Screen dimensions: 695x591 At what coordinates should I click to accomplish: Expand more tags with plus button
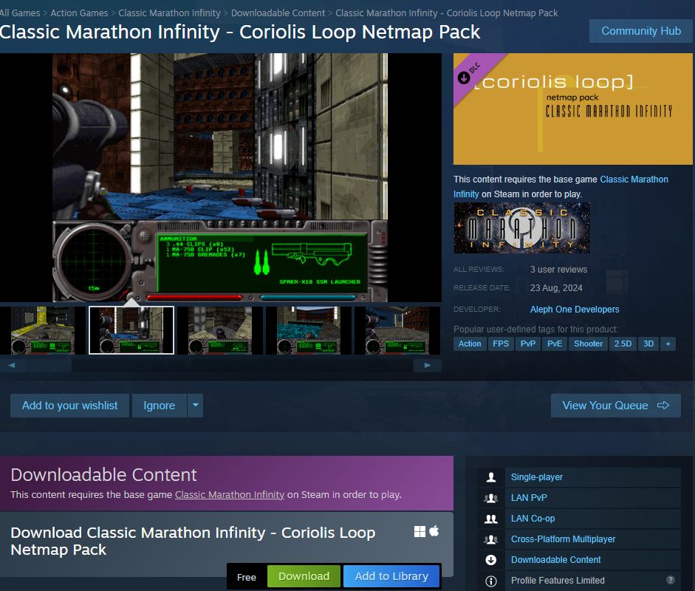point(668,344)
